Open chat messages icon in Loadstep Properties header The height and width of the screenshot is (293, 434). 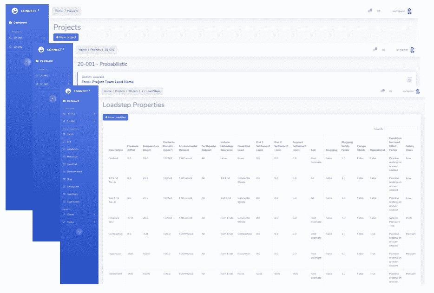[x=382, y=91]
